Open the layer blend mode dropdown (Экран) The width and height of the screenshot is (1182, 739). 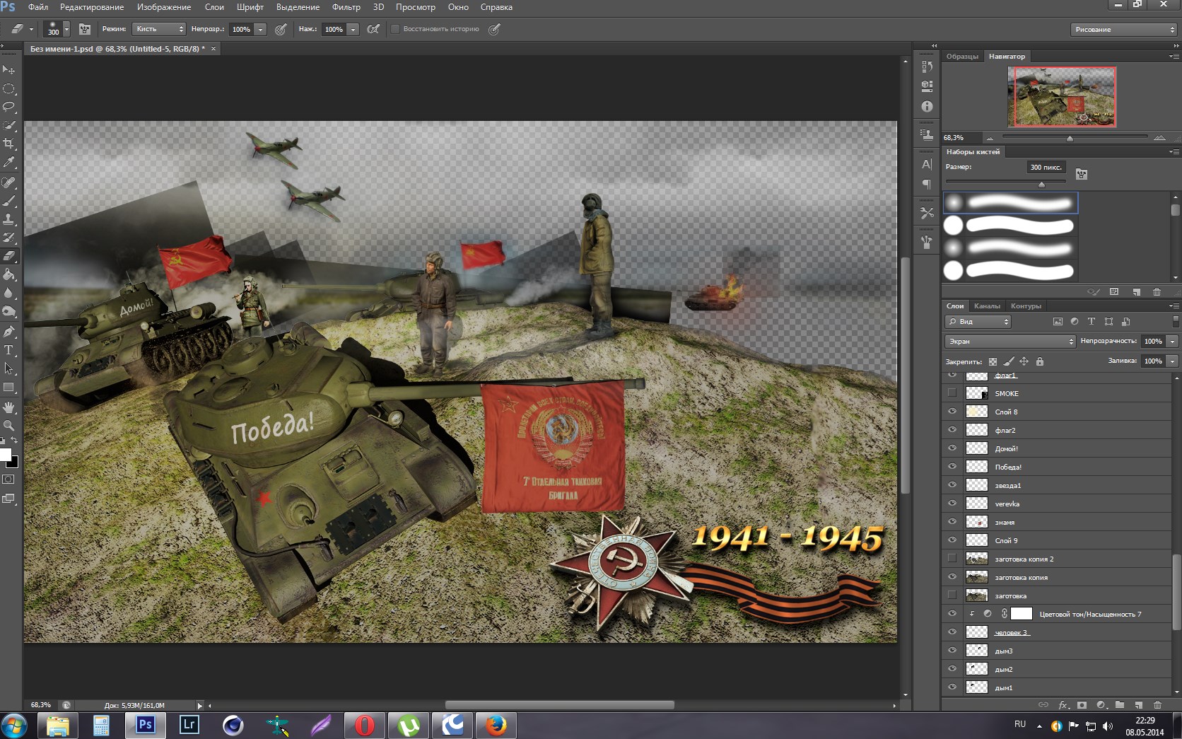tap(1010, 341)
